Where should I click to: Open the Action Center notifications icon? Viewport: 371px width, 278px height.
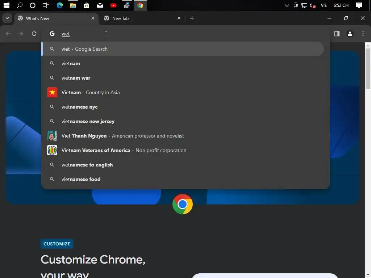click(x=359, y=5)
